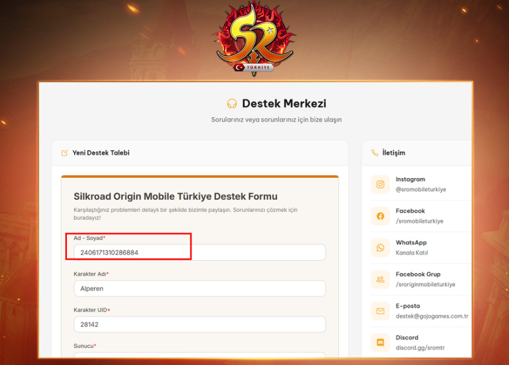Click the E-posta envelope icon

[x=380, y=311]
